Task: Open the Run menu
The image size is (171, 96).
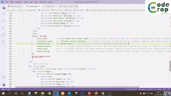Action: pos(36,2)
